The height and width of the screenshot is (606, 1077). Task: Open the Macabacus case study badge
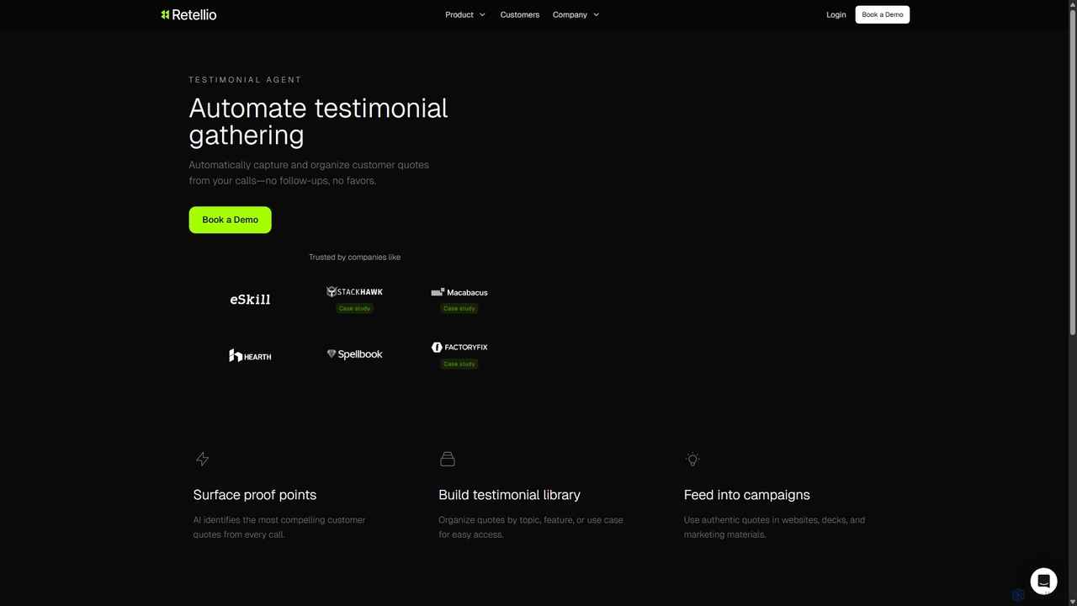click(x=459, y=308)
